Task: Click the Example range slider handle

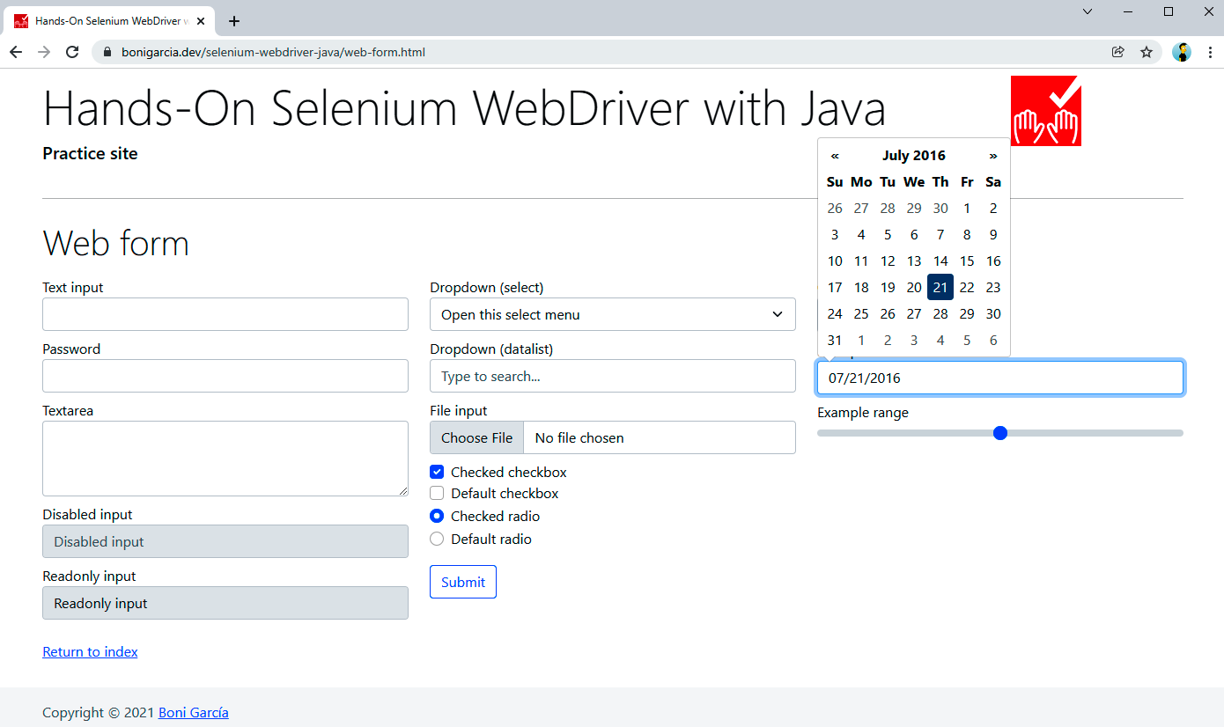Action: [999, 433]
